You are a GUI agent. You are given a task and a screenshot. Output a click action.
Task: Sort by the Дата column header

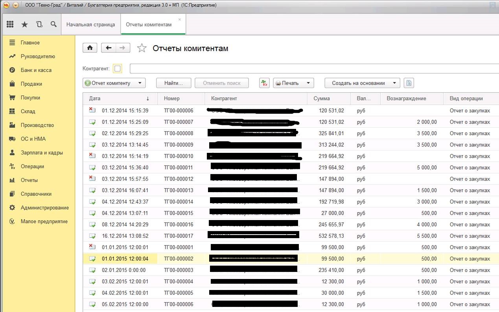click(118, 99)
